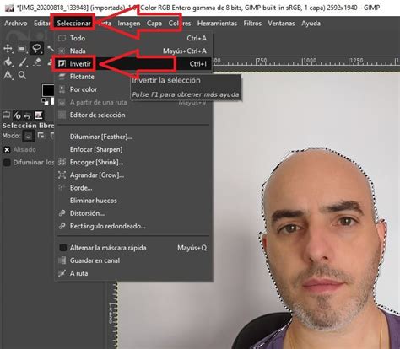Choose Encoger [Shrink]... entry

(x=133, y=162)
